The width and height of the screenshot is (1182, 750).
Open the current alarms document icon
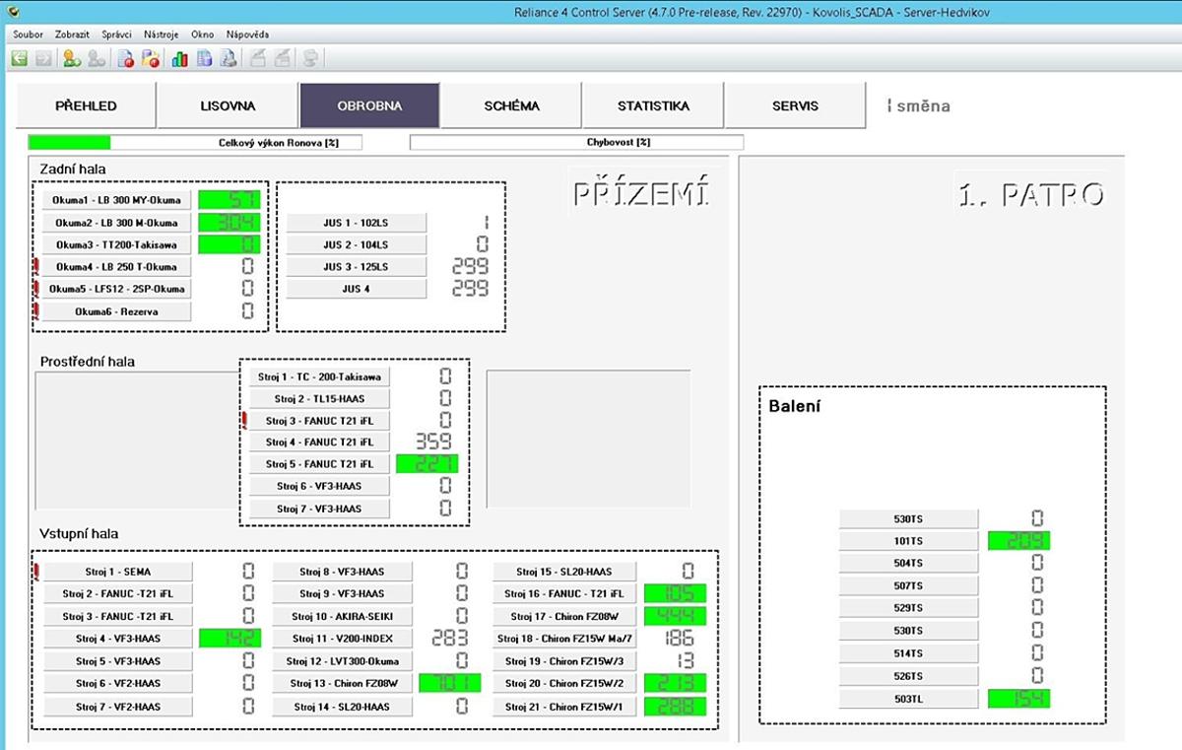click(126, 59)
